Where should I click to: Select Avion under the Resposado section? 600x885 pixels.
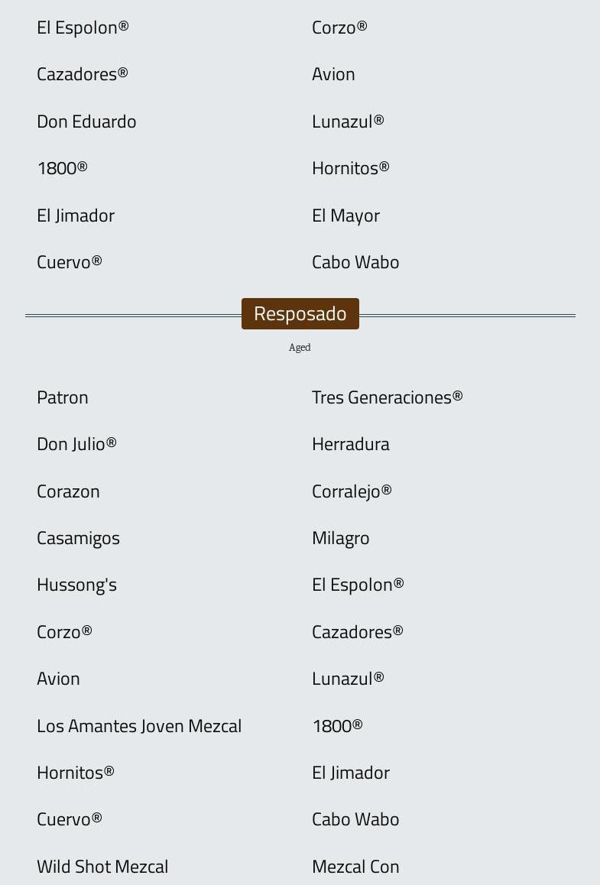tap(58, 679)
